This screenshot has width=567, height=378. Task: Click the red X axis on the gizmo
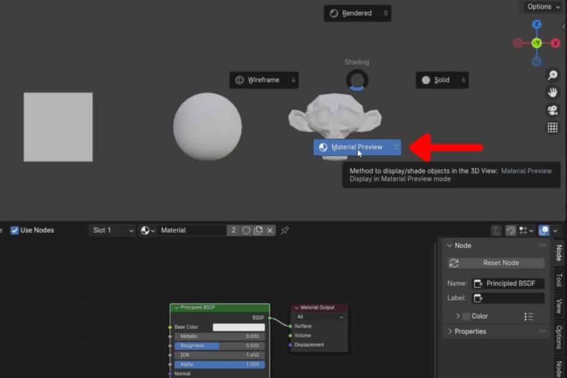click(x=555, y=43)
